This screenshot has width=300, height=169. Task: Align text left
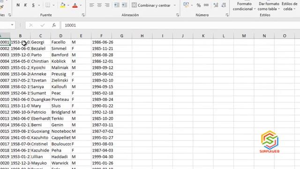point(92,5)
